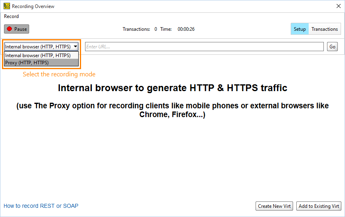This screenshot has width=345, height=217.
Task: Switch to the Transactions tab
Action: point(325,29)
